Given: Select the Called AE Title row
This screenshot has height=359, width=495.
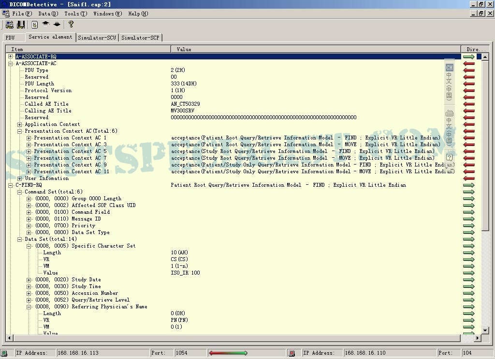Looking at the screenshot, I should tap(46, 104).
